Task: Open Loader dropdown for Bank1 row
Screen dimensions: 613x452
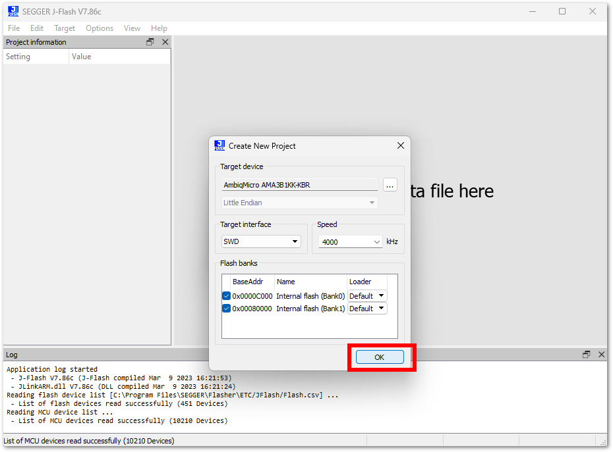Action: [367, 309]
